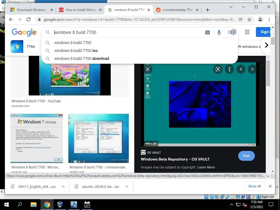Expand the status bar URL arrow
280x210 pixels.
point(268,176)
